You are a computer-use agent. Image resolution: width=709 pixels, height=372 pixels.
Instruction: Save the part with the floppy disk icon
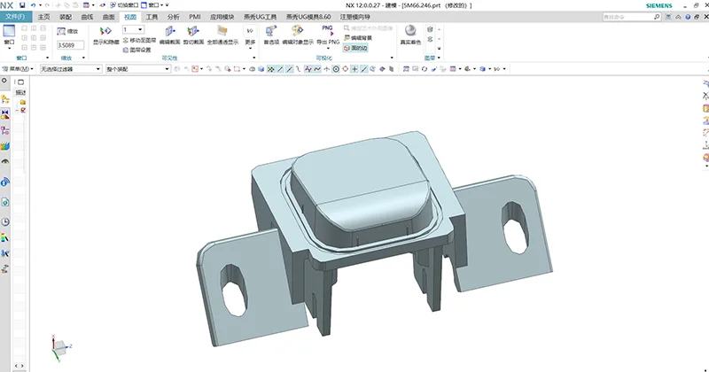(22, 5)
